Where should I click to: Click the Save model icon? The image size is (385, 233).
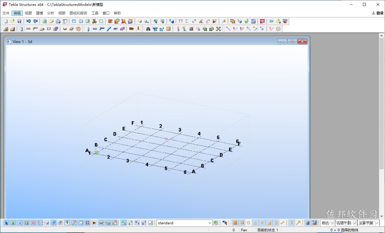pyautogui.click(x=19, y=21)
